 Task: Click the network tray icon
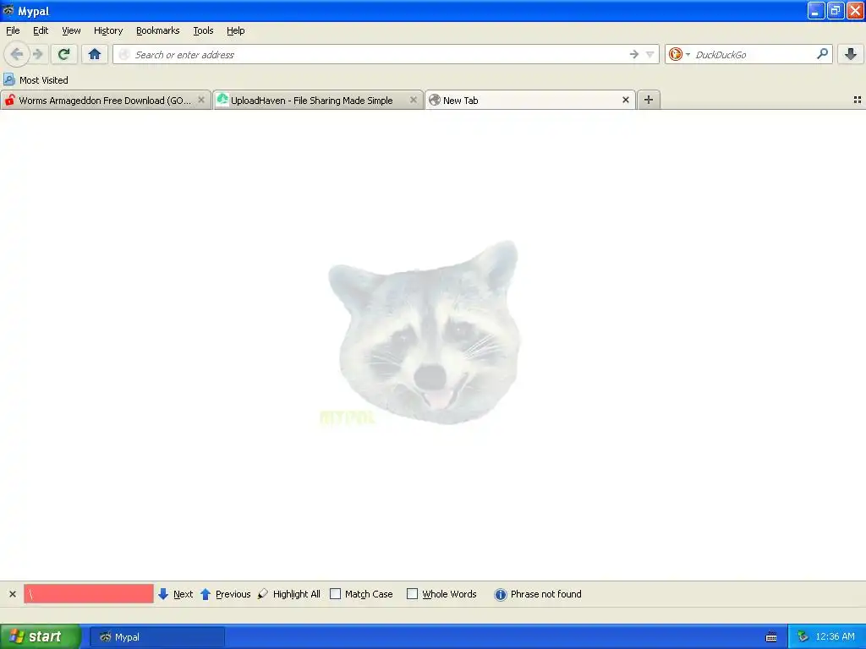pyautogui.click(x=803, y=637)
